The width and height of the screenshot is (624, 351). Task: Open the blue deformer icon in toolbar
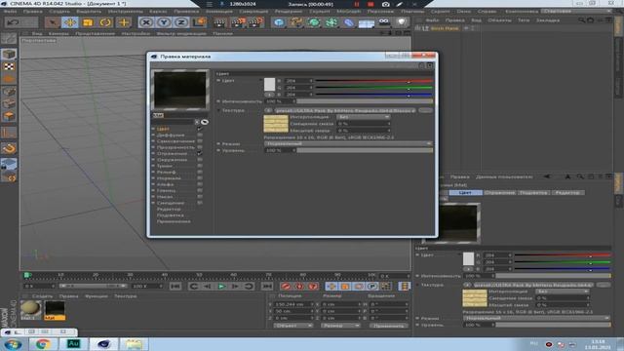coord(349,22)
